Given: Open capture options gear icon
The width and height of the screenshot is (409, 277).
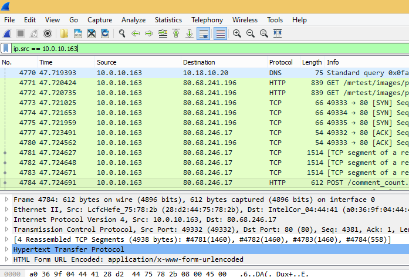Looking at the screenshot, I should pyautogui.click(x=48, y=33).
